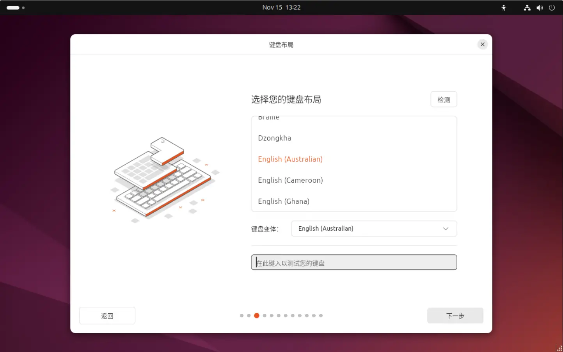The width and height of the screenshot is (563, 352).
Task: Select English (Australian) in layout list
Action: 290,159
